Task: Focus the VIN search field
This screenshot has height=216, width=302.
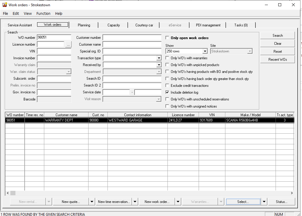Action: pos(54,51)
